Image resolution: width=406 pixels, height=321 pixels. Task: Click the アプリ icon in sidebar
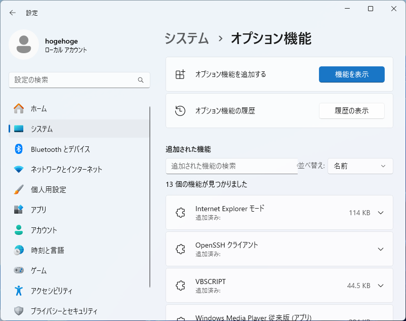pyautogui.click(x=19, y=210)
